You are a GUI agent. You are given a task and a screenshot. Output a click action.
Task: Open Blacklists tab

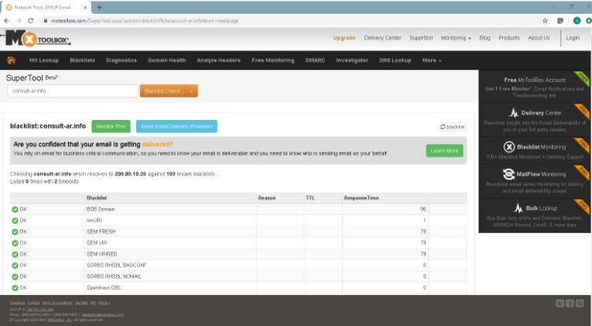point(82,60)
